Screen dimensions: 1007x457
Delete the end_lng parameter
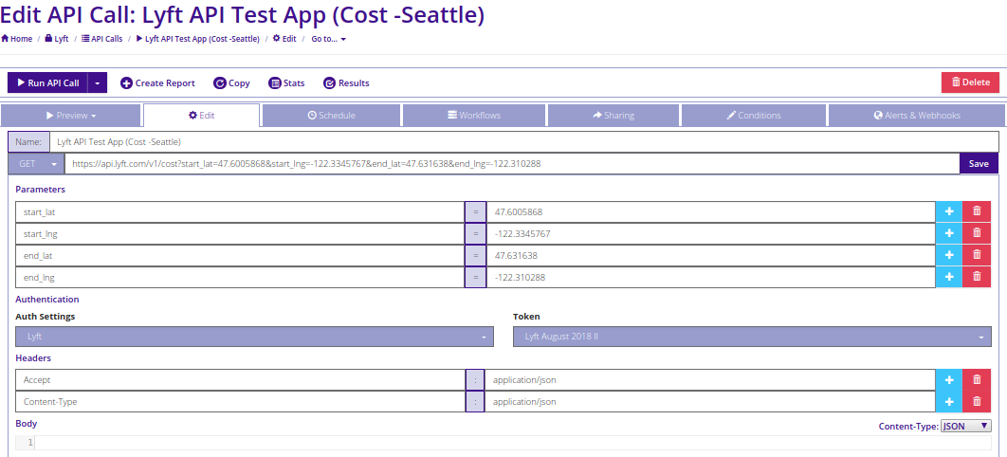click(x=977, y=277)
